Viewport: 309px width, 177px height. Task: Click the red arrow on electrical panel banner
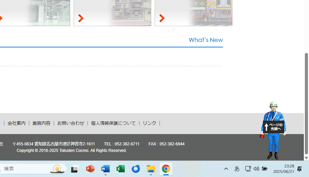point(81,18)
